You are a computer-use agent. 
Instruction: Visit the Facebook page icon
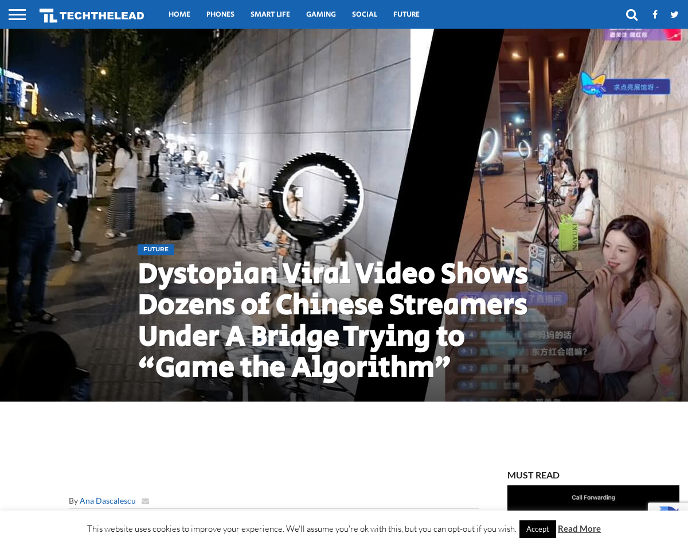tap(655, 14)
